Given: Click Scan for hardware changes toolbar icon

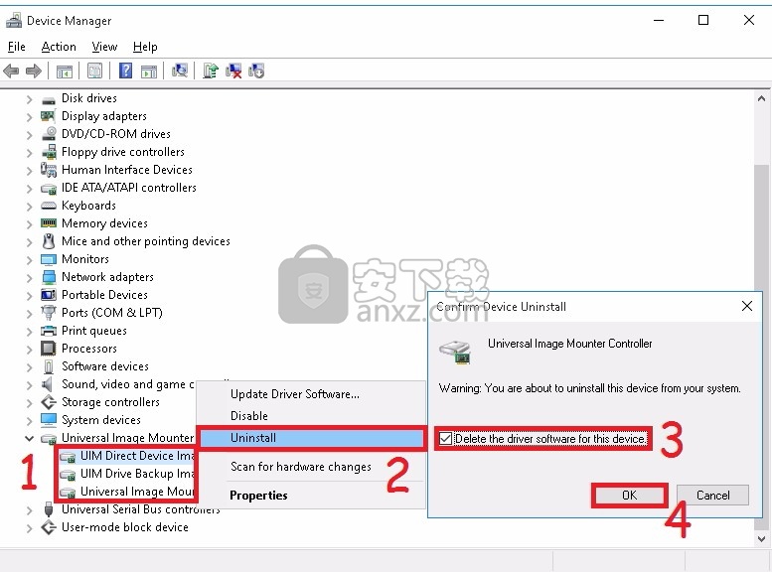Looking at the screenshot, I should [x=179, y=71].
